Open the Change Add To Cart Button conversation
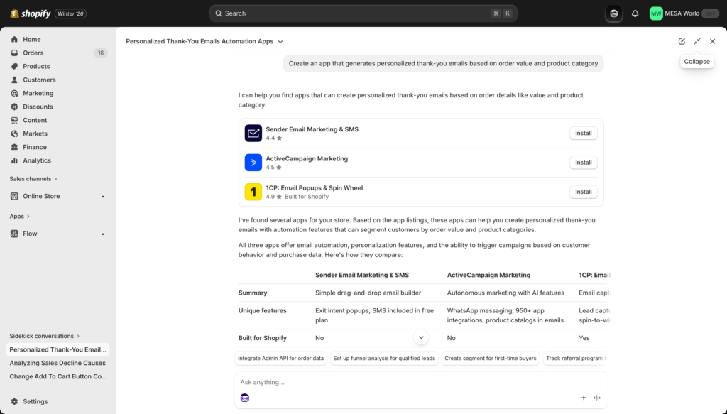The height and width of the screenshot is (414, 727). pyautogui.click(x=57, y=376)
